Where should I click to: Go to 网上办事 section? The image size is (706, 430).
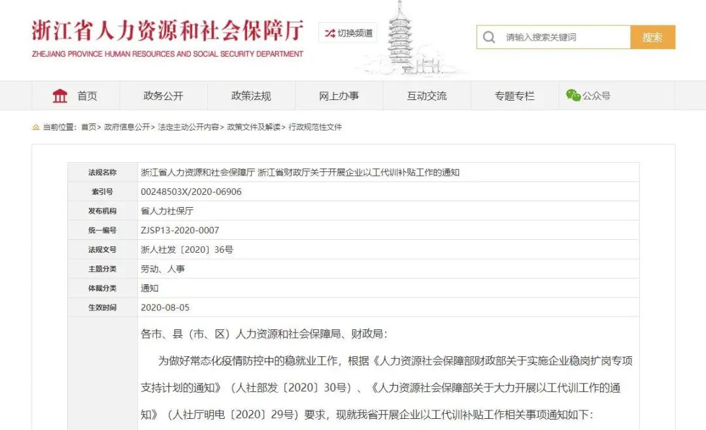tap(339, 96)
